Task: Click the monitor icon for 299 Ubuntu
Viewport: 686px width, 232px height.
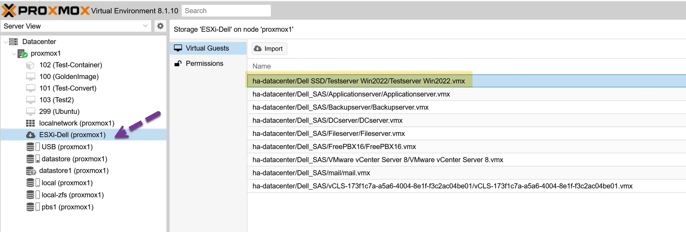Action: point(31,111)
